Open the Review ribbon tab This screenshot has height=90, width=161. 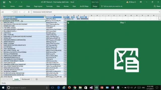tap(66, 6)
